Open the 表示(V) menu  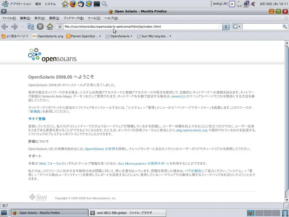(40, 18)
